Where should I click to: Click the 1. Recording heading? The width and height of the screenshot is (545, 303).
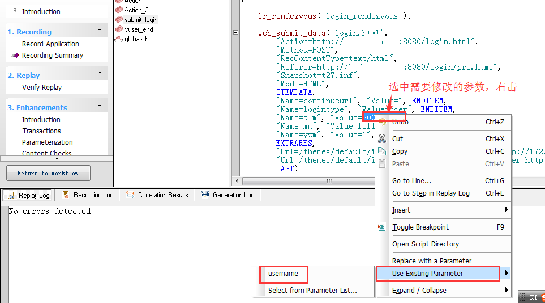29,32
